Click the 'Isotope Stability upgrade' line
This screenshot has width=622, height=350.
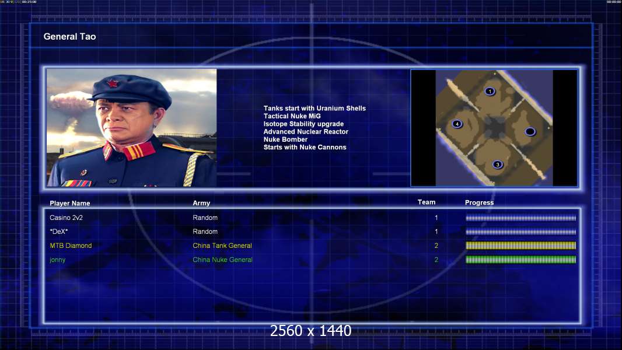(x=303, y=124)
